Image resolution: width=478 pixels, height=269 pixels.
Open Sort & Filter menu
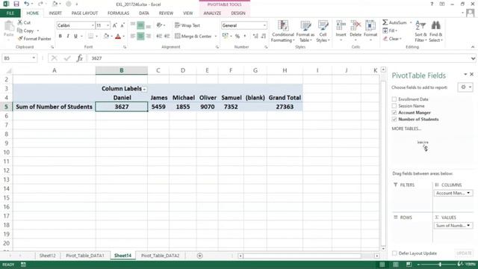pyautogui.click(x=420, y=31)
